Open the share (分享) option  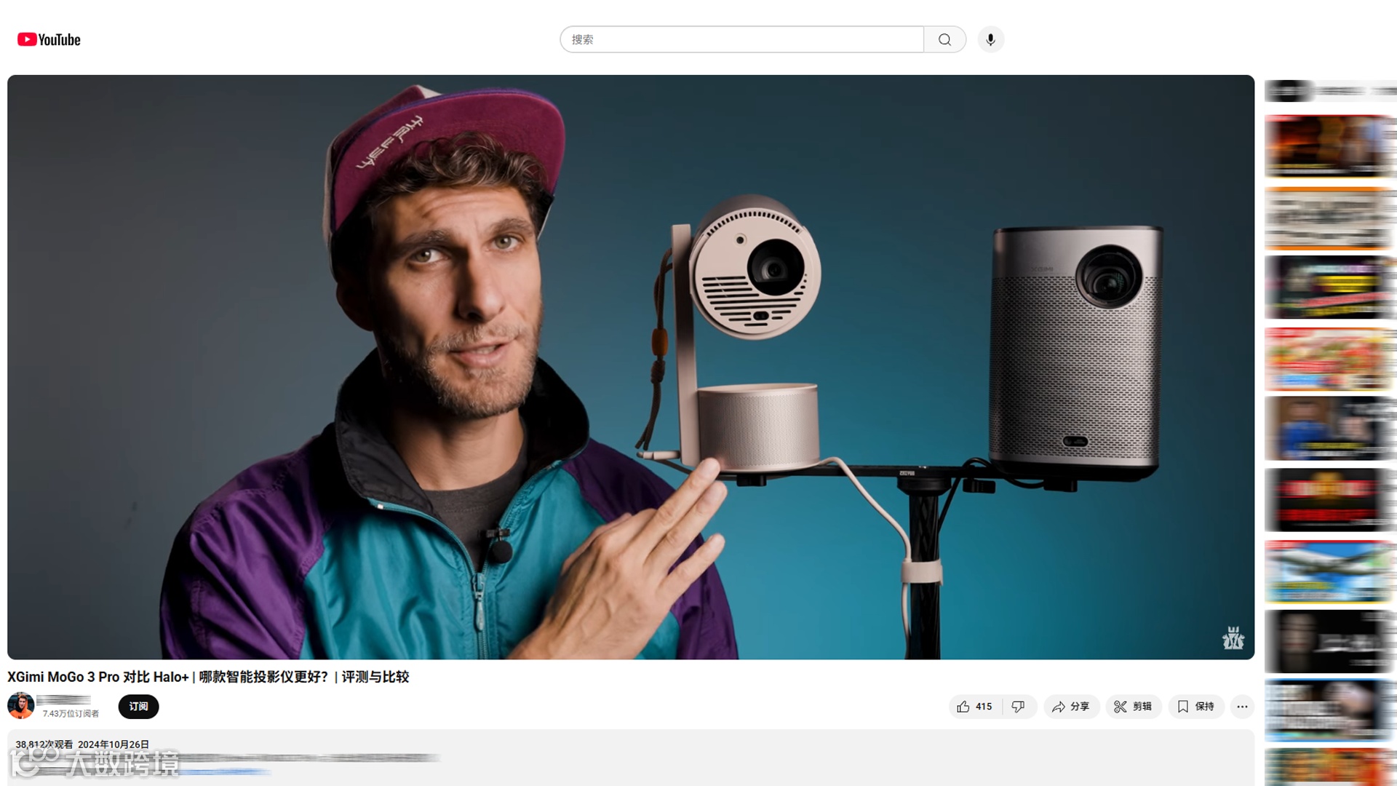1070,707
